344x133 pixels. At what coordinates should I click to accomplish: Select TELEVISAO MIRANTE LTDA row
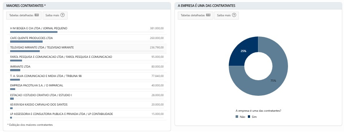click(x=87, y=49)
